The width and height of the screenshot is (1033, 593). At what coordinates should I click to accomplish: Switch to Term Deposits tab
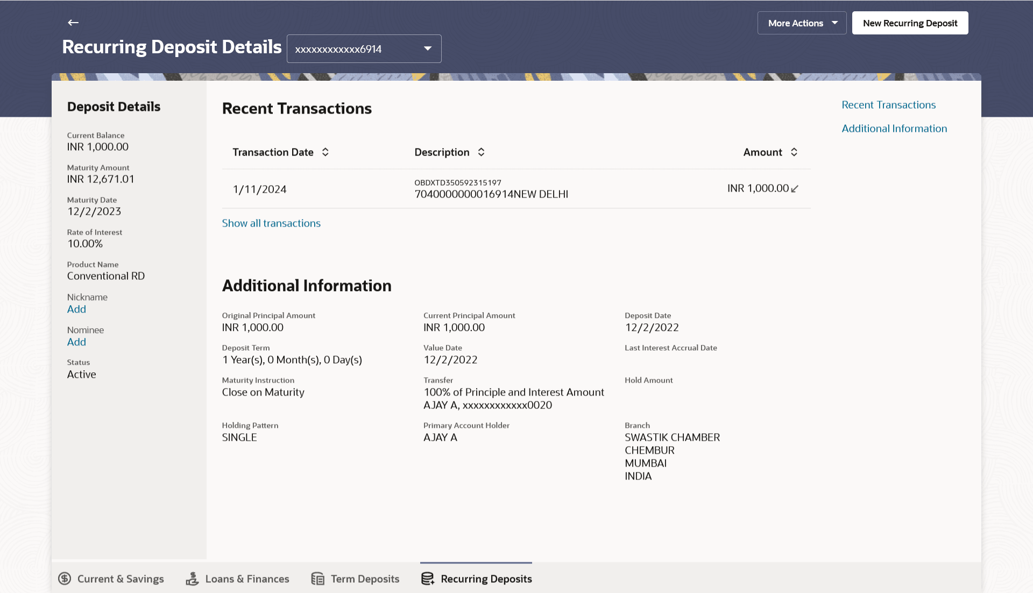[365, 579]
